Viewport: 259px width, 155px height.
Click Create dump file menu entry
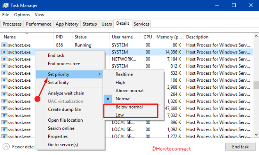click(x=65, y=109)
